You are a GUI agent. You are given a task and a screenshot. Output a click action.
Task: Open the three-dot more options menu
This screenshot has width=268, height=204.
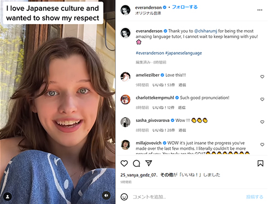click(x=260, y=10)
